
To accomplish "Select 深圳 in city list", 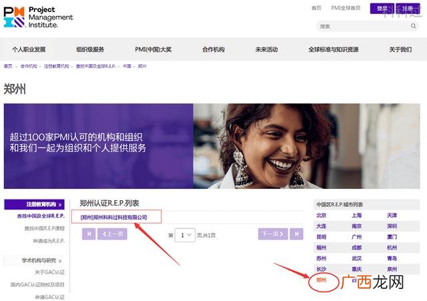I will click(x=392, y=226).
